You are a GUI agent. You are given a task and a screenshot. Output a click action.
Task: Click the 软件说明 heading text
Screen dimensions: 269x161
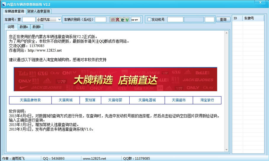pos(18,111)
